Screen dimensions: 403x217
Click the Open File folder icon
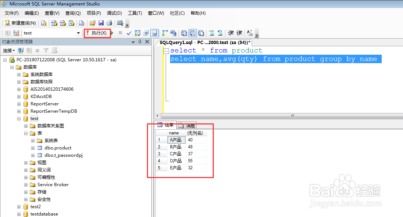tap(93, 23)
